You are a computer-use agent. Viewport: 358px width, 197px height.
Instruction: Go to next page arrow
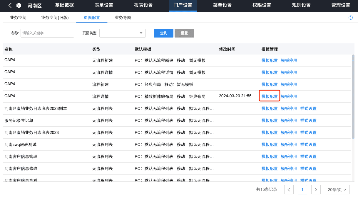[316, 190]
